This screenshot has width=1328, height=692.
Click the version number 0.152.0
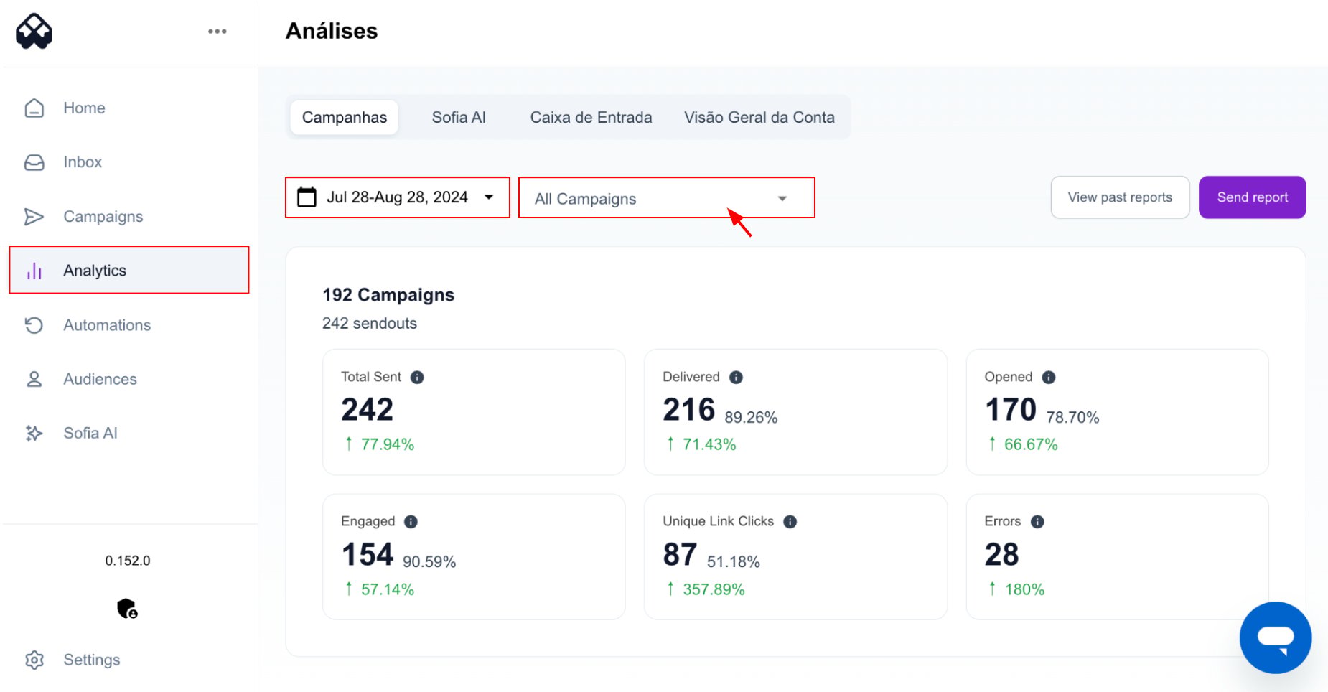pyautogui.click(x=128, y=561)
